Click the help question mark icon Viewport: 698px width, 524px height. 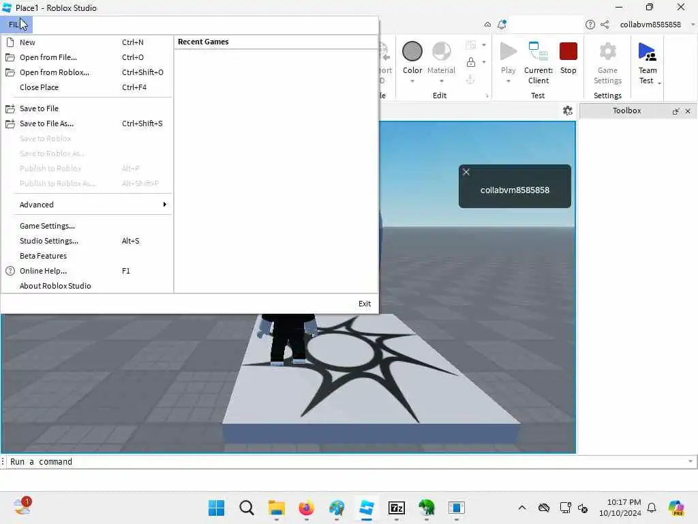click(x=590, y=25)
